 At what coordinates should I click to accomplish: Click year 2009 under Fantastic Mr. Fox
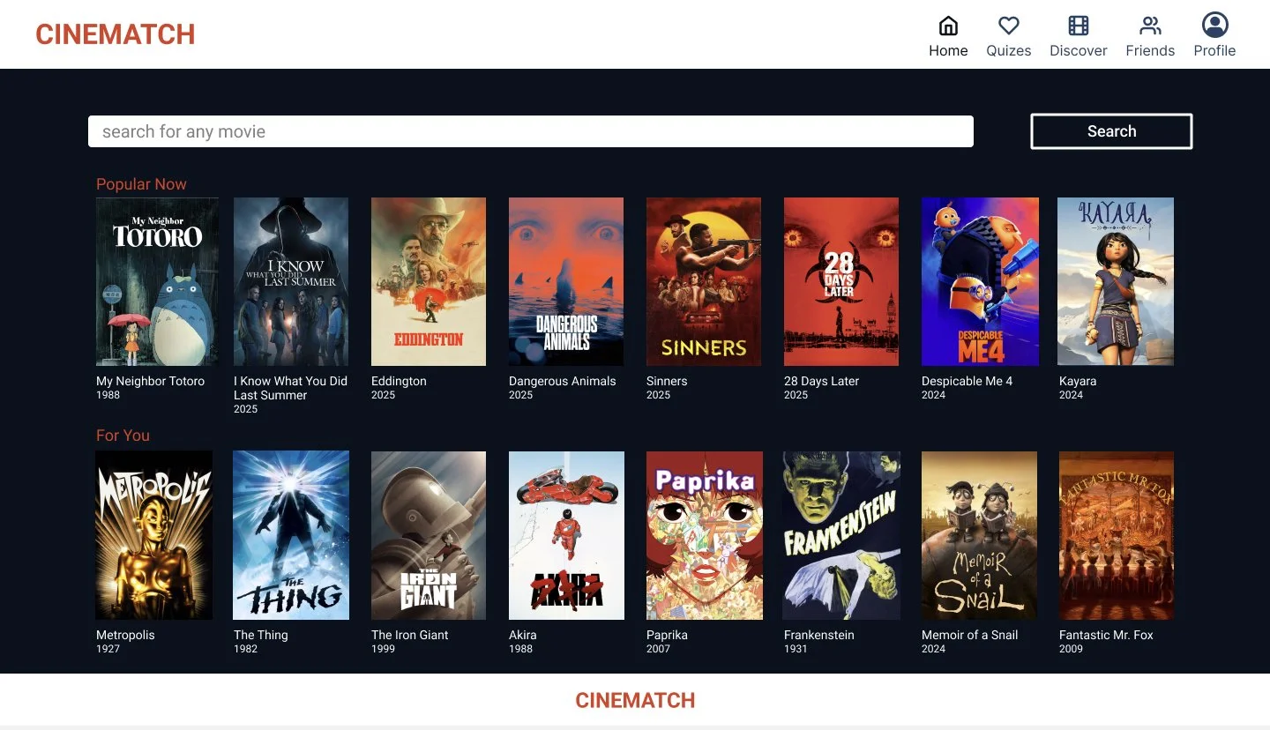tap(1071, 649)
